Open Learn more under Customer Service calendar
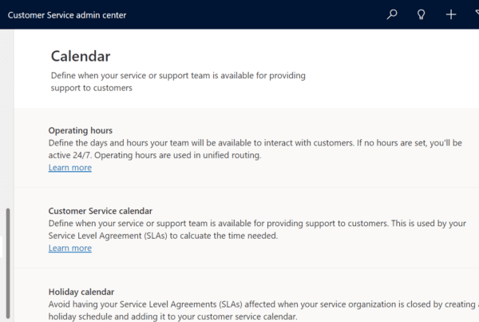The width and height of the screenshot is (479, 322). pyautogui.click(x=69, y=248)
